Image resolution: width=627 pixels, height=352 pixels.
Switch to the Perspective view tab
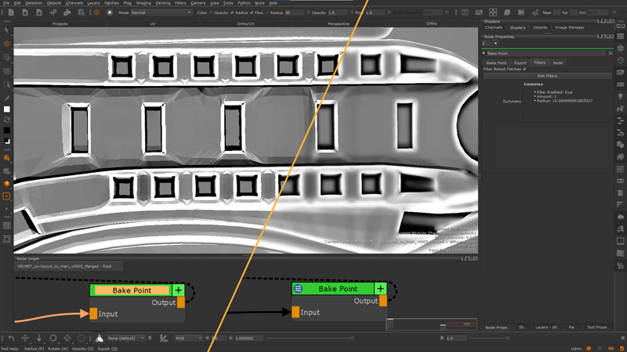339,24
